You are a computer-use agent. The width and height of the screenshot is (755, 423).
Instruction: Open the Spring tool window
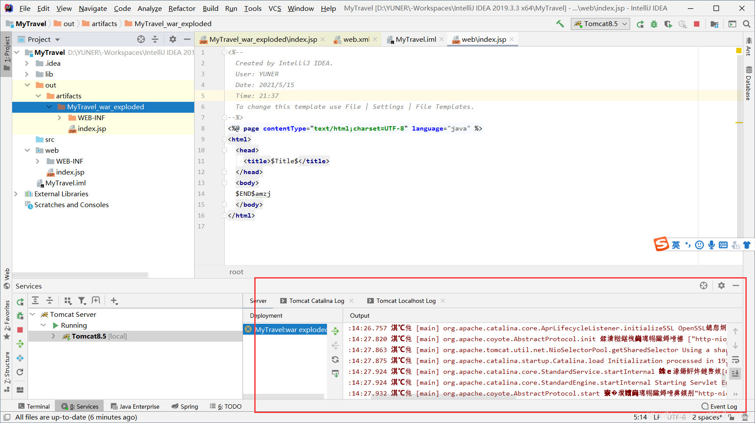point(185,406)
